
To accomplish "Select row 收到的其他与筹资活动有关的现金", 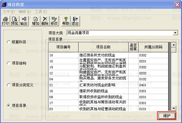I will 109,103.
